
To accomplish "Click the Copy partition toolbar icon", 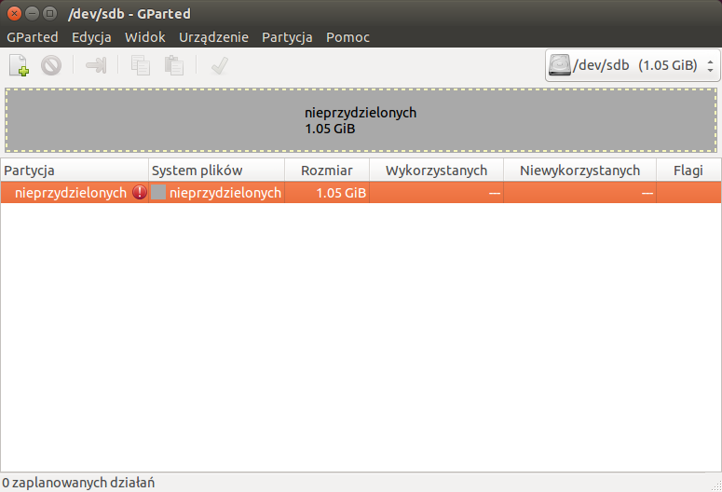I will click(x=141, y=65).
